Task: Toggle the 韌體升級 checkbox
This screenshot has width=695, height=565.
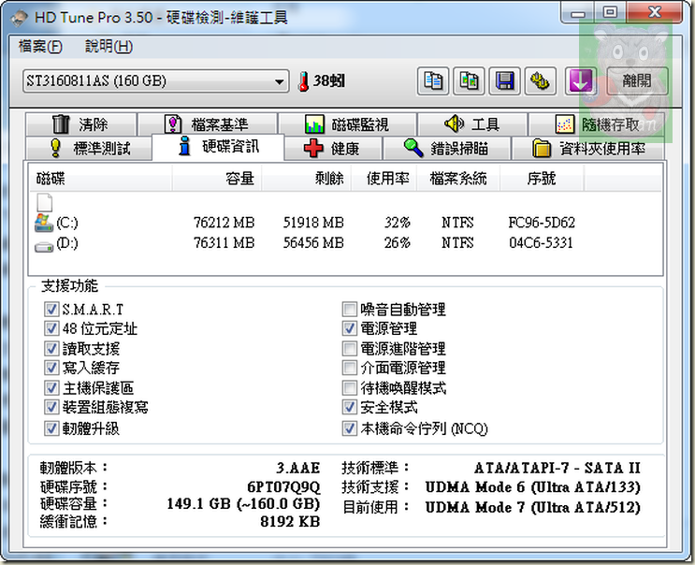Action: pos(51,428)
